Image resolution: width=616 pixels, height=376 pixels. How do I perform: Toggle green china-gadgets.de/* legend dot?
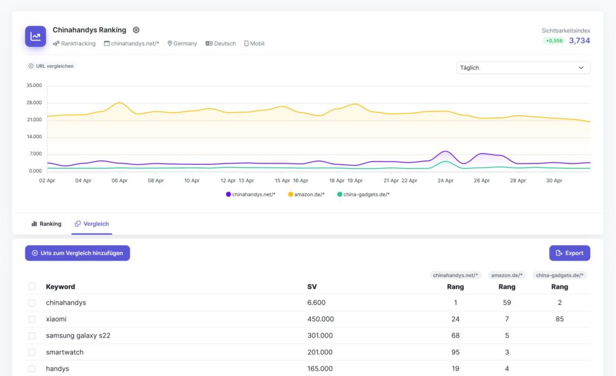(x=339, y=194)
